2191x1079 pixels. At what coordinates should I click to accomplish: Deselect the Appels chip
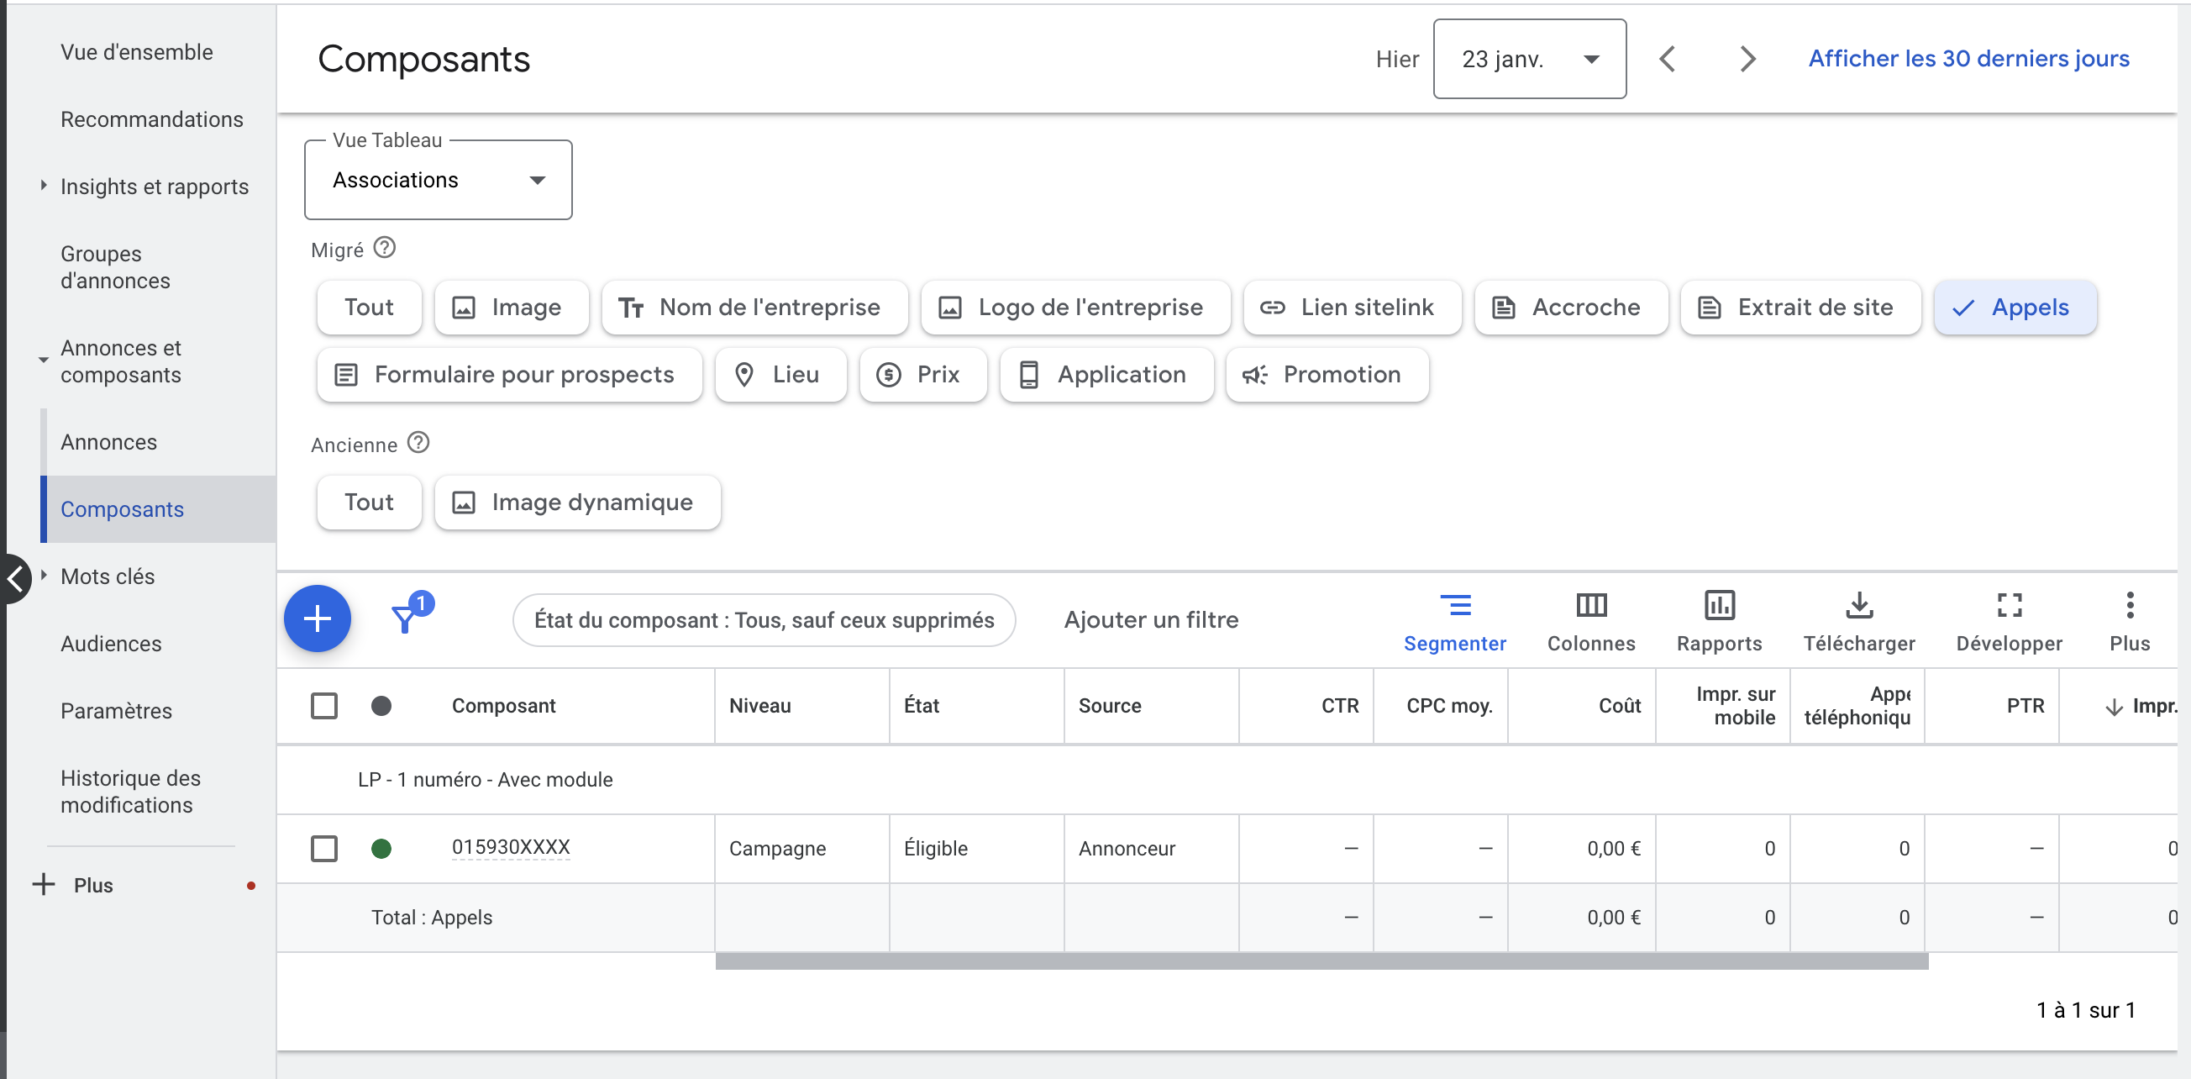coord(2015,308)
